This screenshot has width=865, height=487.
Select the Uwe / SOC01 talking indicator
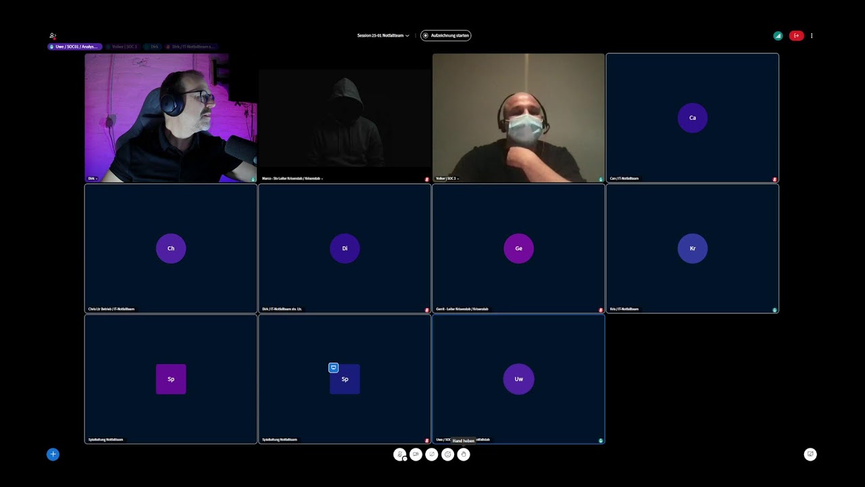[x=74, y=47]
